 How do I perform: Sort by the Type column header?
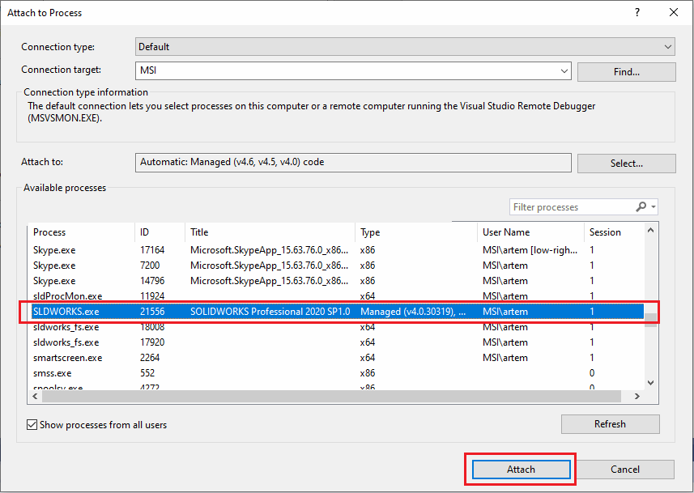pos(416,232)
